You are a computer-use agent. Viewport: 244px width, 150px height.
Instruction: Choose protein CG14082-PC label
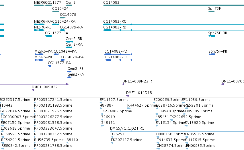[x=117, y=57]
